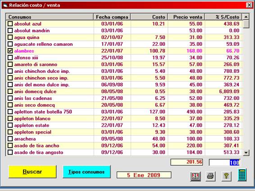Screen dimensions: 255x191
Task: Open help with the question mark icon
Action: coord(226,176)
